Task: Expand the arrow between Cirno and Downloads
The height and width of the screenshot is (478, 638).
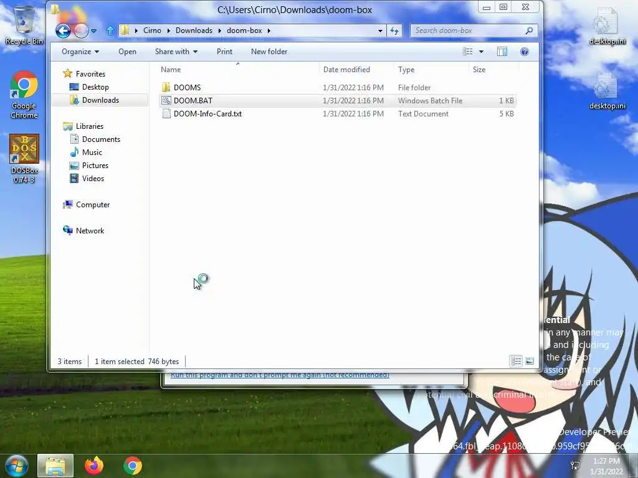Action: coord(168,30)
